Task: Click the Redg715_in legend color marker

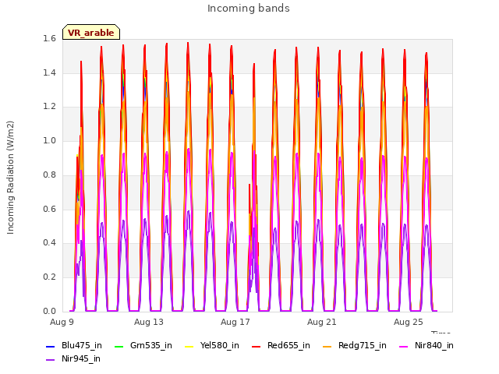Action: [327, 346]
